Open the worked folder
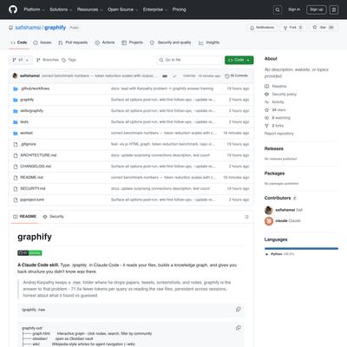The height and width of the screenshot is (347, 347). [x=26, y=133]
